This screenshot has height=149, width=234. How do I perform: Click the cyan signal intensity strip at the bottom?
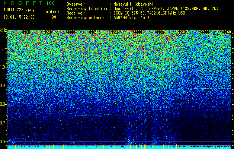[119, 148]
